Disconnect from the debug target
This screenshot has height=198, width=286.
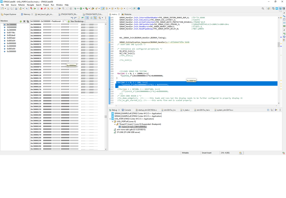click(x=45, y=9)
